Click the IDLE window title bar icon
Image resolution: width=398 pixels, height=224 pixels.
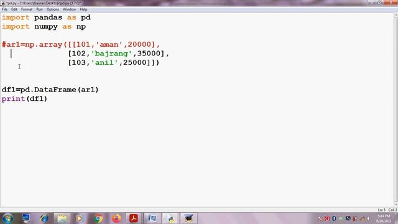[x=3, y=3]
